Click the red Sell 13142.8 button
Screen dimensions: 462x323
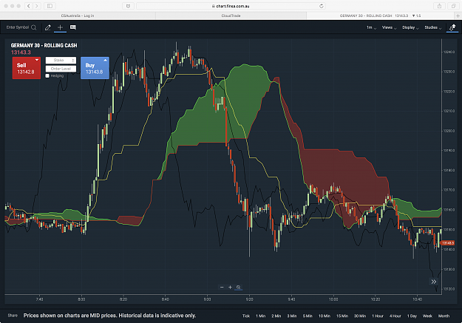(x=27, y=68)
